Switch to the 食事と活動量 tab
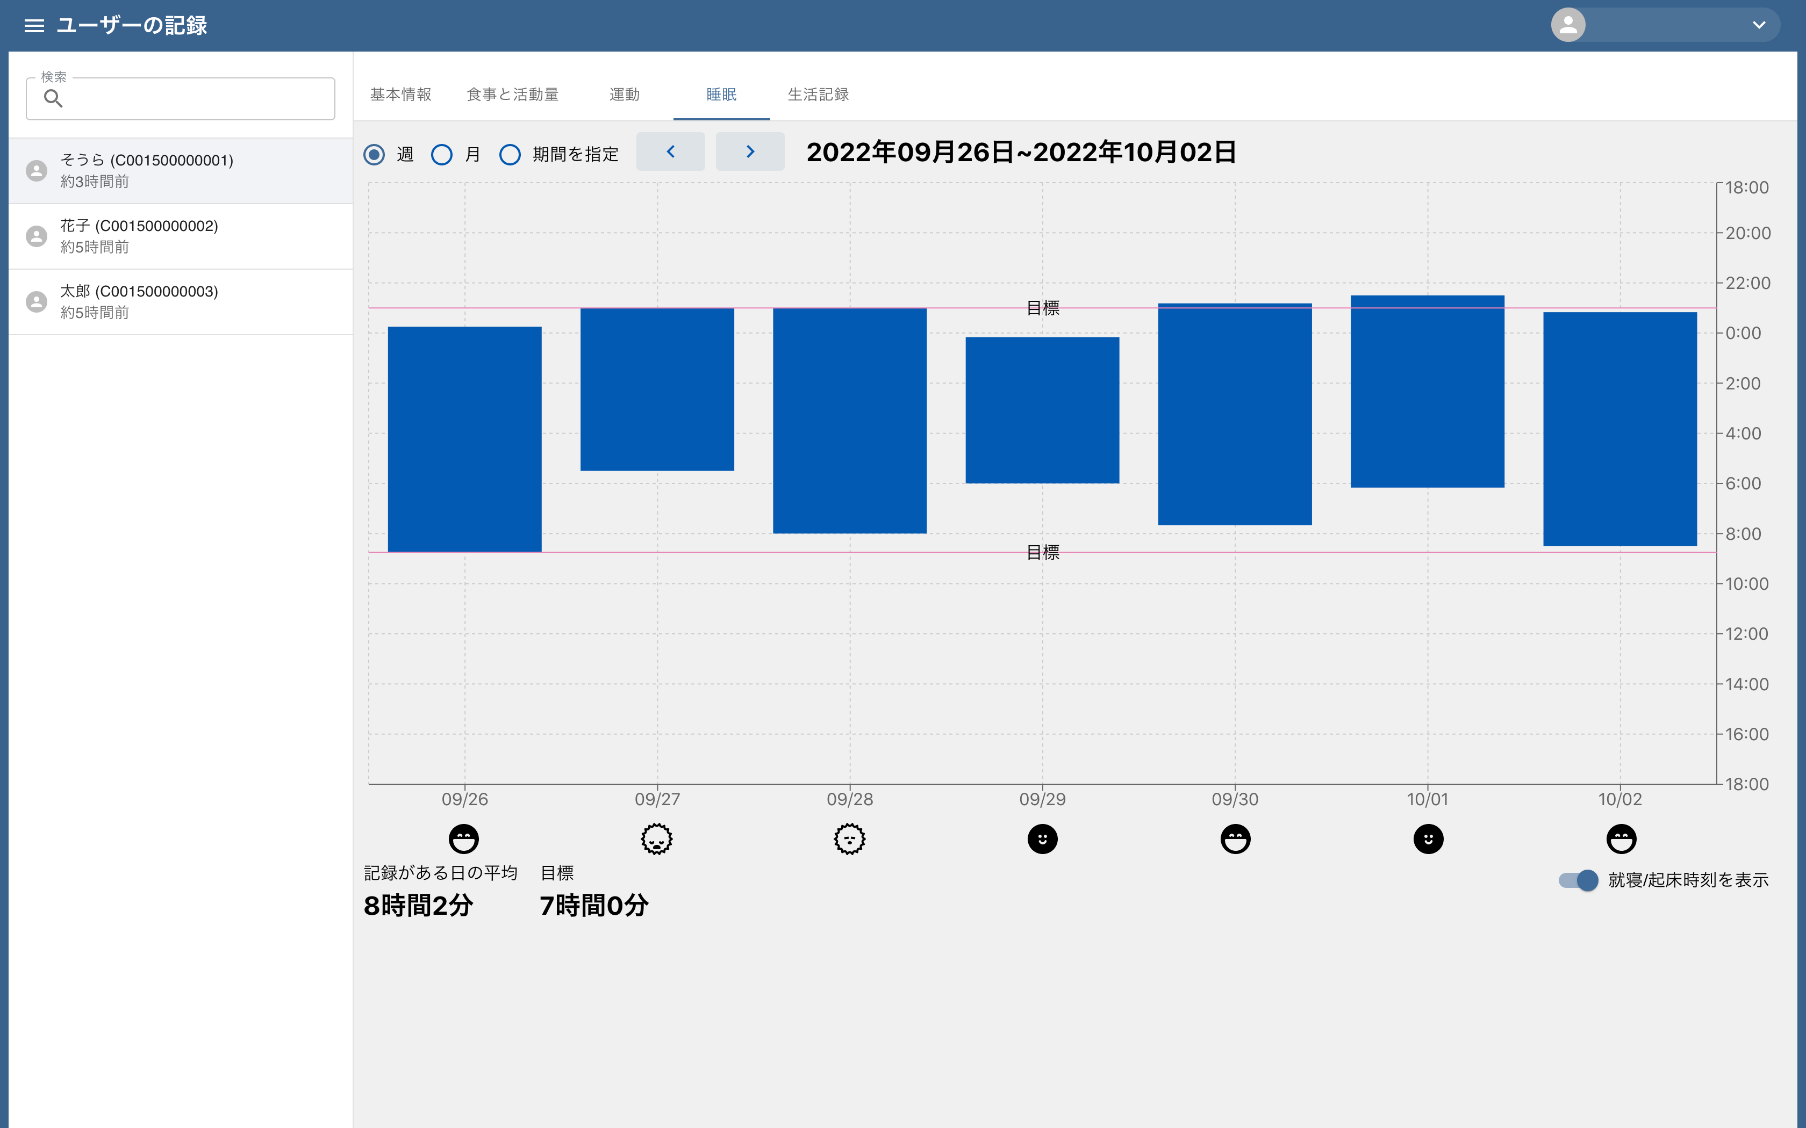The height and width of the screenshot is (1128, 1806). pos(513,95)
